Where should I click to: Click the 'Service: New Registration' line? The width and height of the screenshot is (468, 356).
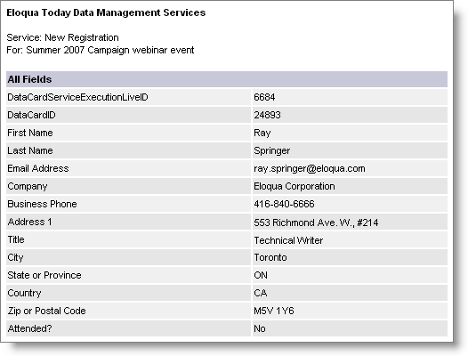62,37
